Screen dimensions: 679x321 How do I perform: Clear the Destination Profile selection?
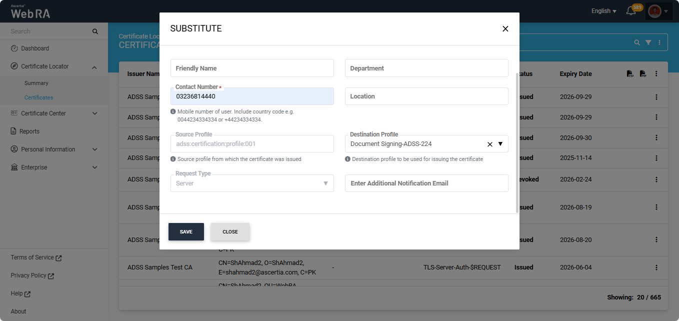[489, 144]
